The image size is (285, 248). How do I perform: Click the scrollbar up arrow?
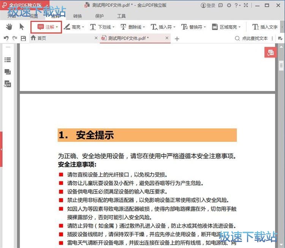(x=281, y=46)
